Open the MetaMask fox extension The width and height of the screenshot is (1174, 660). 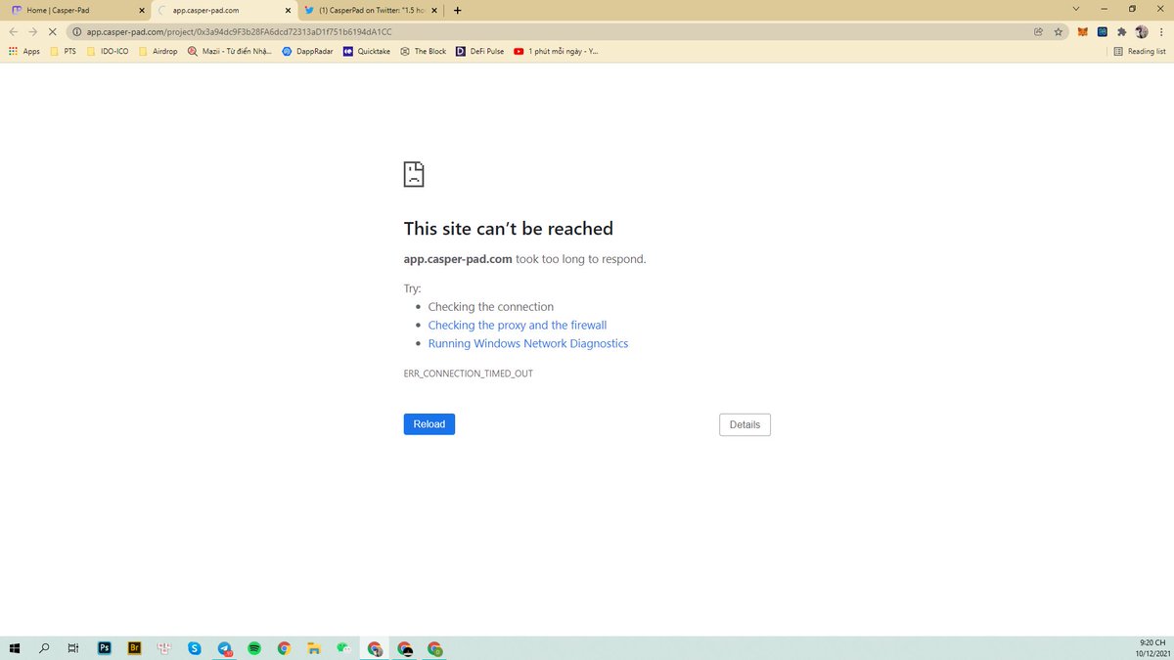1083,31
